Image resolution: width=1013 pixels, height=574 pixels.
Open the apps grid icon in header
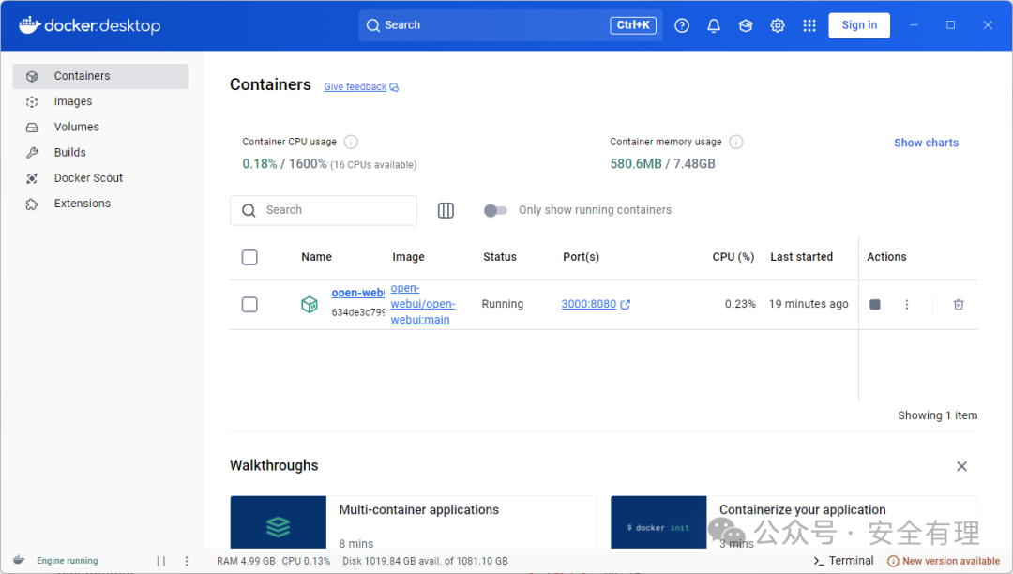809,25
